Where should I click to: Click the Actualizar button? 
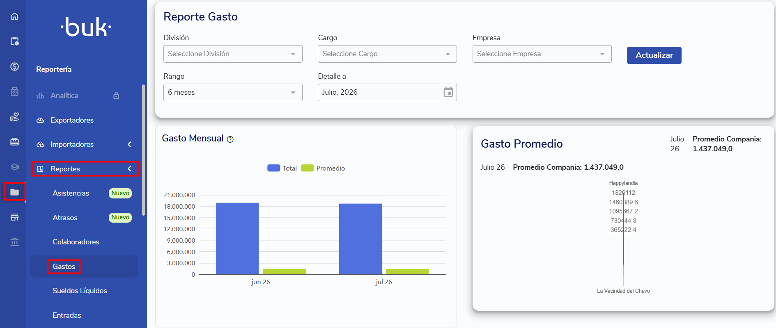(x=654, y=55)
